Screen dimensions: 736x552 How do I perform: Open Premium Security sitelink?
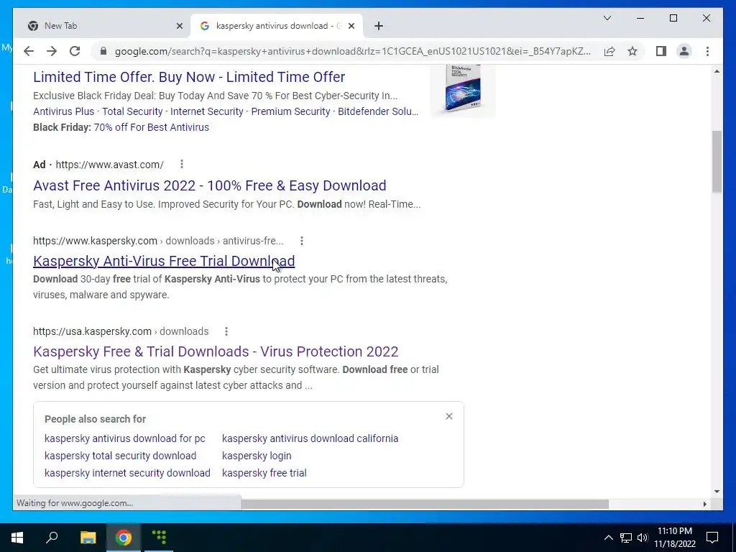pyautogui.click(x=290, y=111)
